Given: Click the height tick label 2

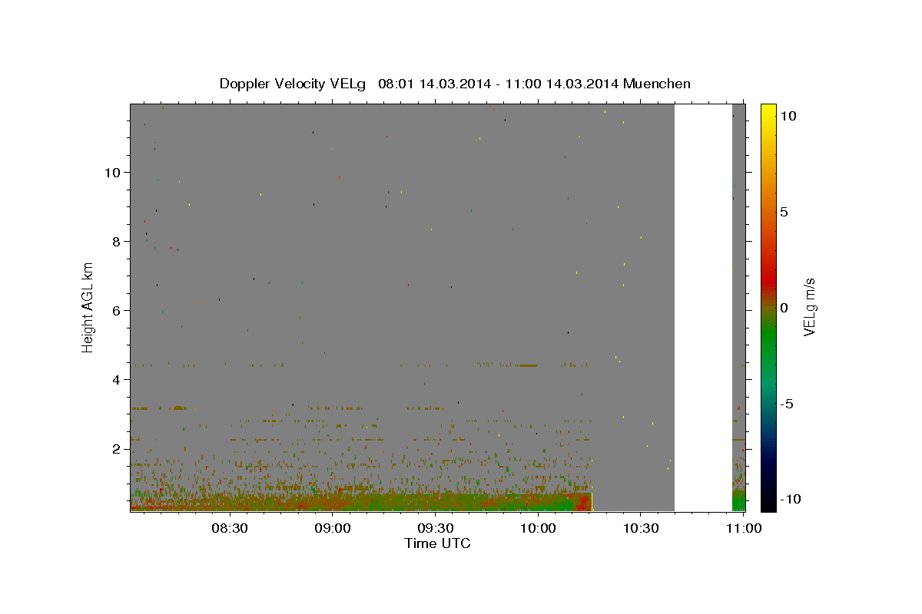Looking at the screenshot, I should pos(118,449).
